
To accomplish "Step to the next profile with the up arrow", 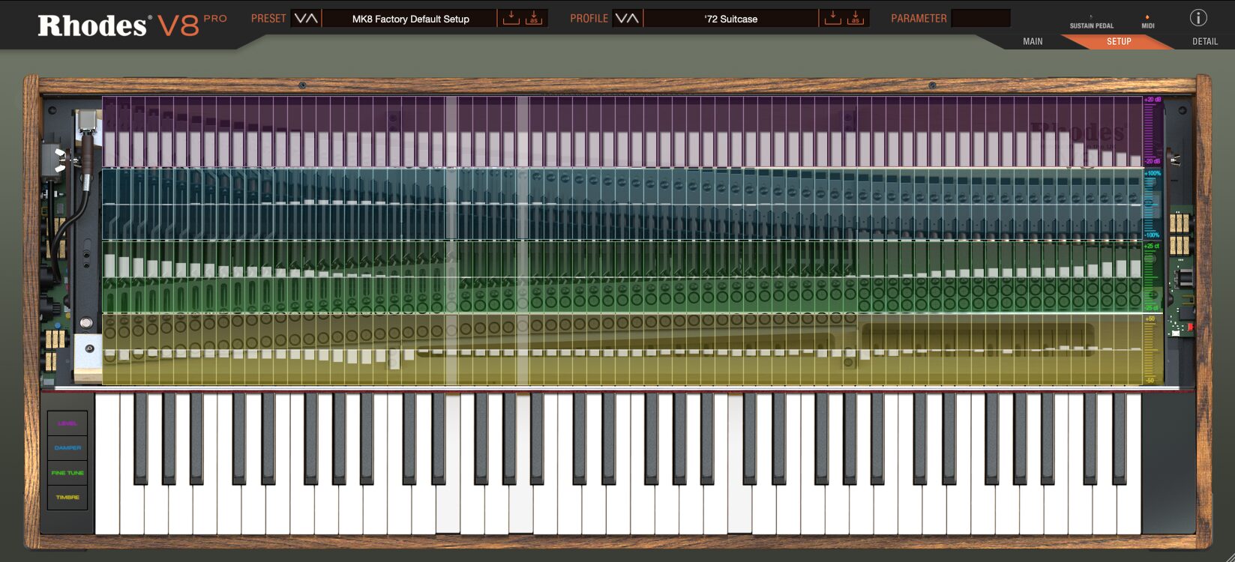I will [633, 19].
